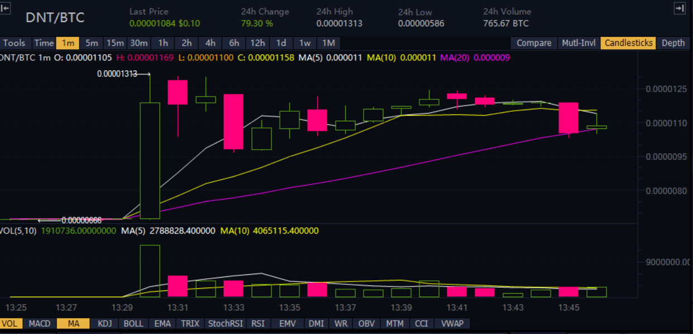Switch to the 2h interval
Viewport: 693px width, 334px height.
187,43
